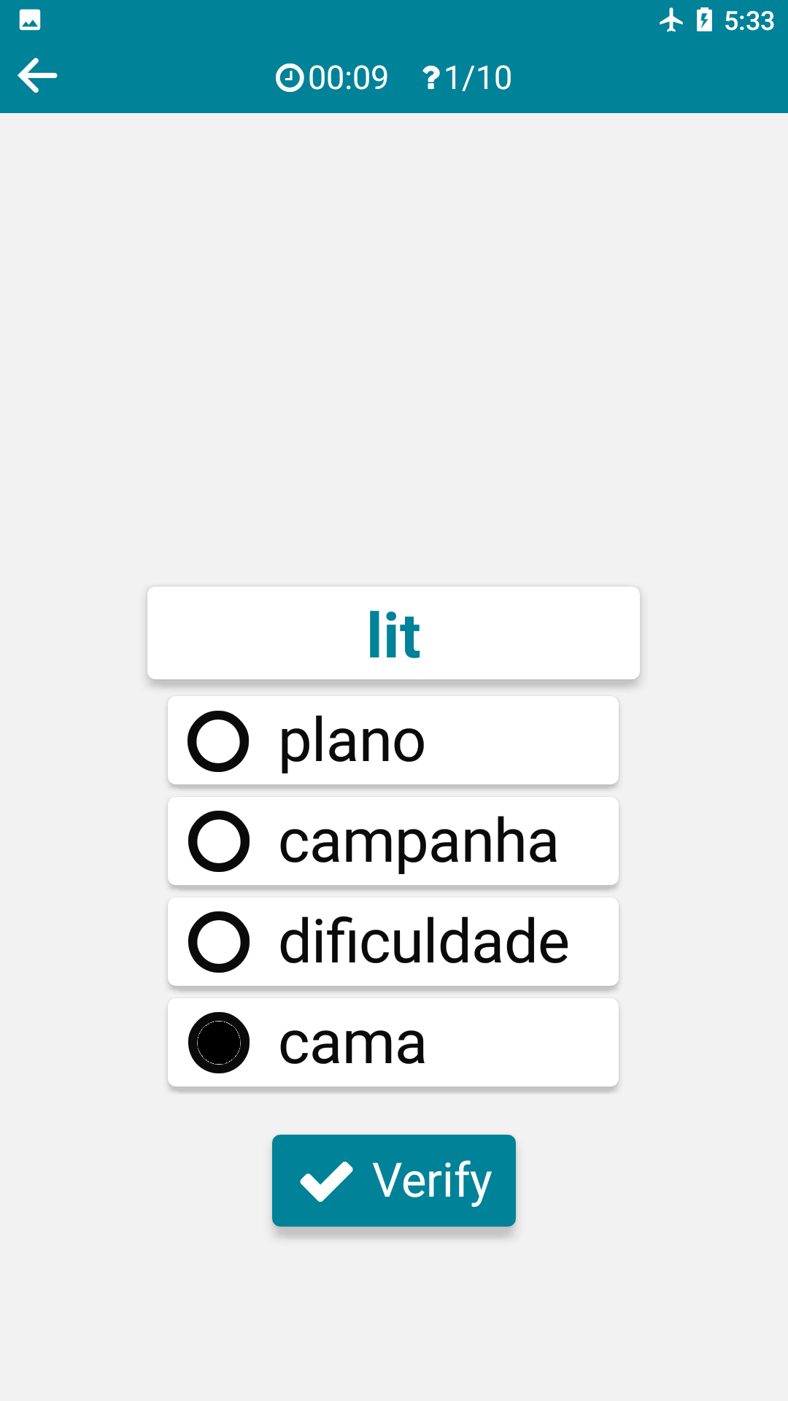Image resolution: width=788 pixels, height=1401 pixels.
Task: Tap the image notification icon
Action: 30,20
